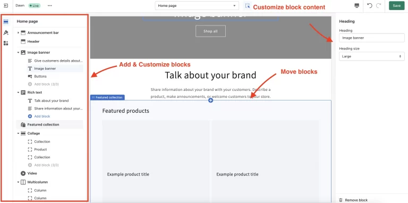Open the Heading size dropdown
This screenshot has width=408, height=203.
point(371,56)
